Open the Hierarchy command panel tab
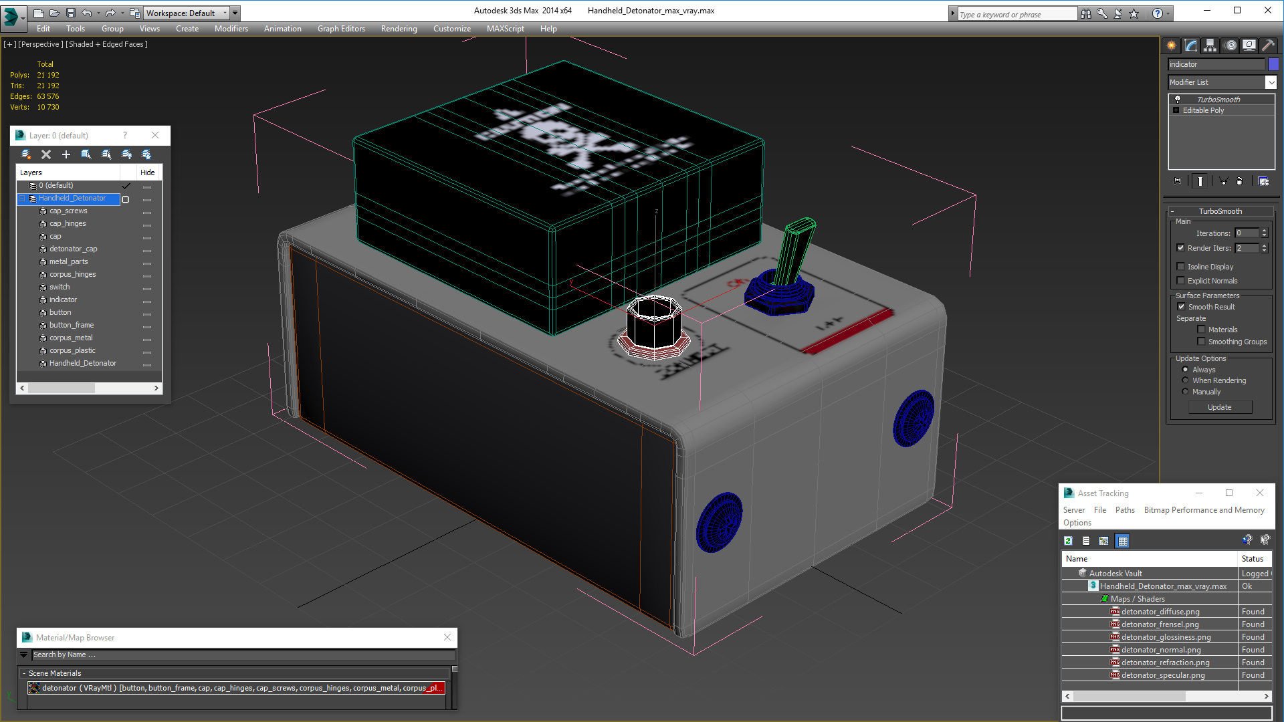This screenshot has height=722, width=1284. [x=1210, y=45]
